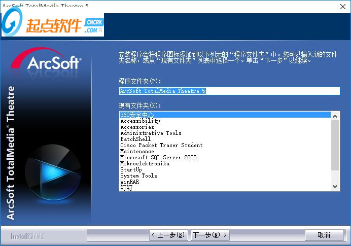Click the folder list scroll up arrow
The width and height of the screenshot is (351, 246).
(x=335, y=116)
